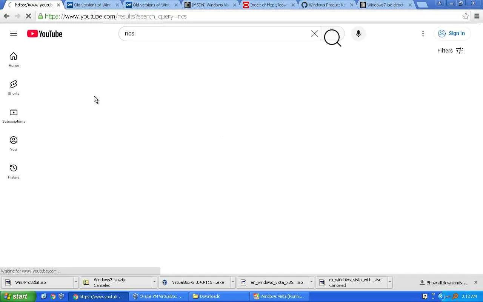Click the canceled ru_windows_vista_with iso download
Image resolution: width=483 pixels, height=302 pixels.
[351, 282]
